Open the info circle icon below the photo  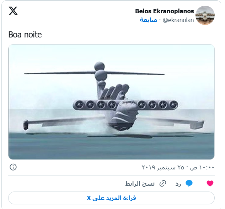click(x=13, y=167)
